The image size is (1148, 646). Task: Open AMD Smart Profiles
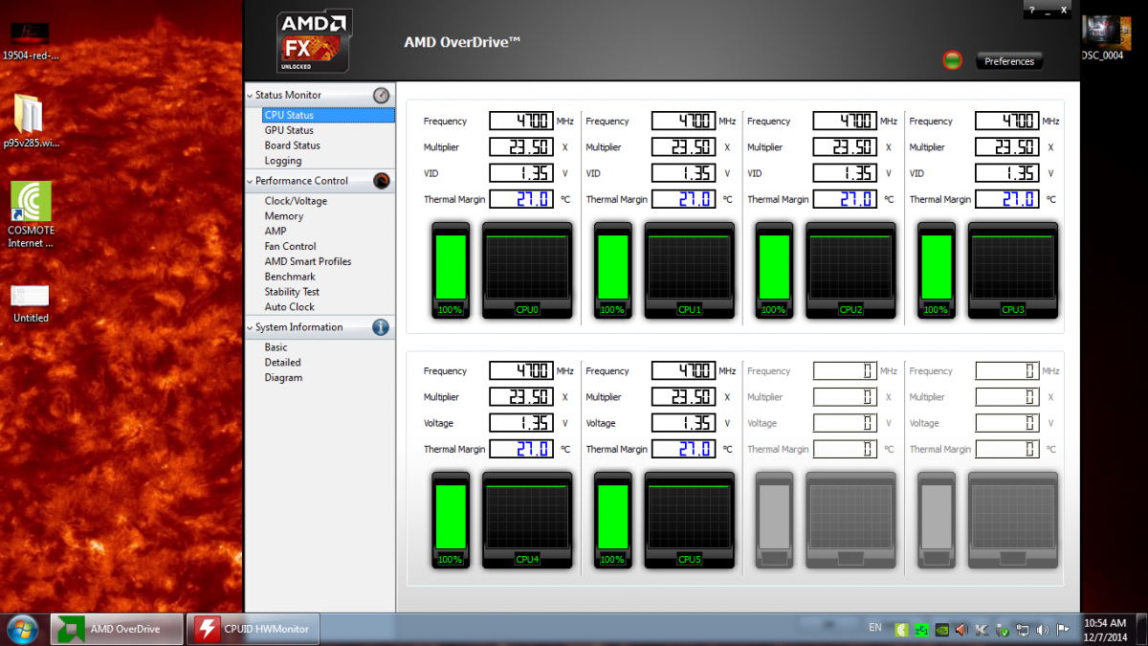tap(308, 261)
